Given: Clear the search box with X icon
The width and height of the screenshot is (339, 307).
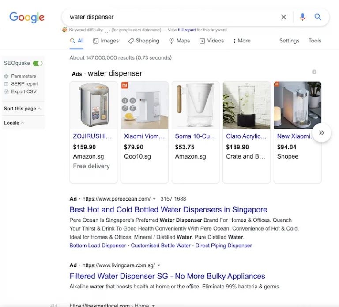Looking at the screenshot, I should pyautogui.click(x=284, y=17).
